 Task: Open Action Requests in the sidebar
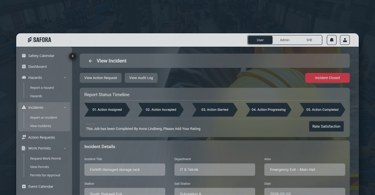click(41, 137)
